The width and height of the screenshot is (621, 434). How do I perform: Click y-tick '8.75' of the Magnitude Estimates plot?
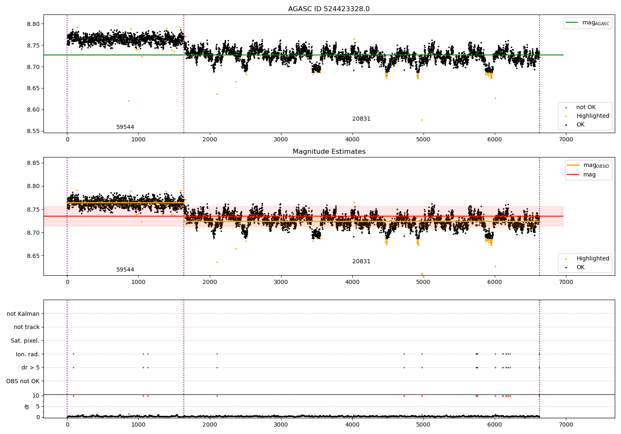click(34, 210)
